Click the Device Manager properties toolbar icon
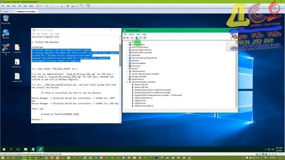Viewport: 285px width, 160px height. [x=132, y=38]
